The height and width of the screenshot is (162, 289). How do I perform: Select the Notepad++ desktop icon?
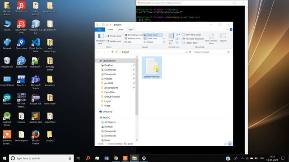pos(36,63)
